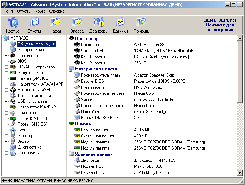Open the Справка menu
The height and width of the screenshot is (185, 245).
(x=57, y=11)
